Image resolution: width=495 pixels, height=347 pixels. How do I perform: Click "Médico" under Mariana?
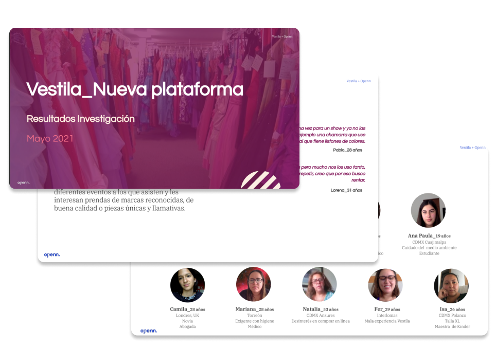[254, 326]
